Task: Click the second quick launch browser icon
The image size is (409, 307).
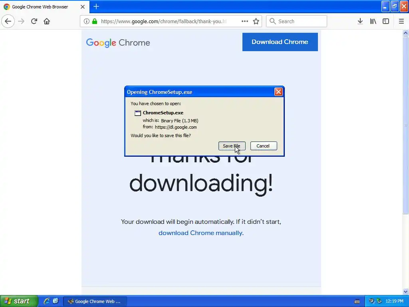Action: point(56,301)
